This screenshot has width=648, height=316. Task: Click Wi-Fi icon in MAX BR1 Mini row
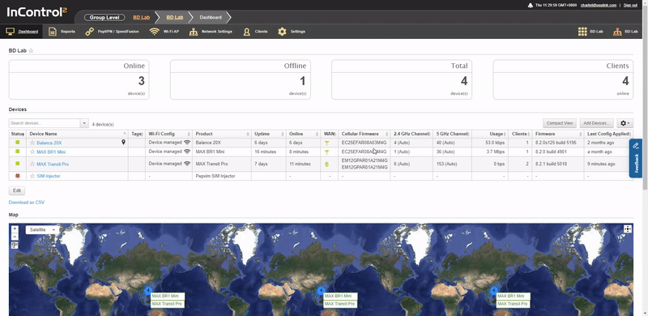click(x=187, y=152)
